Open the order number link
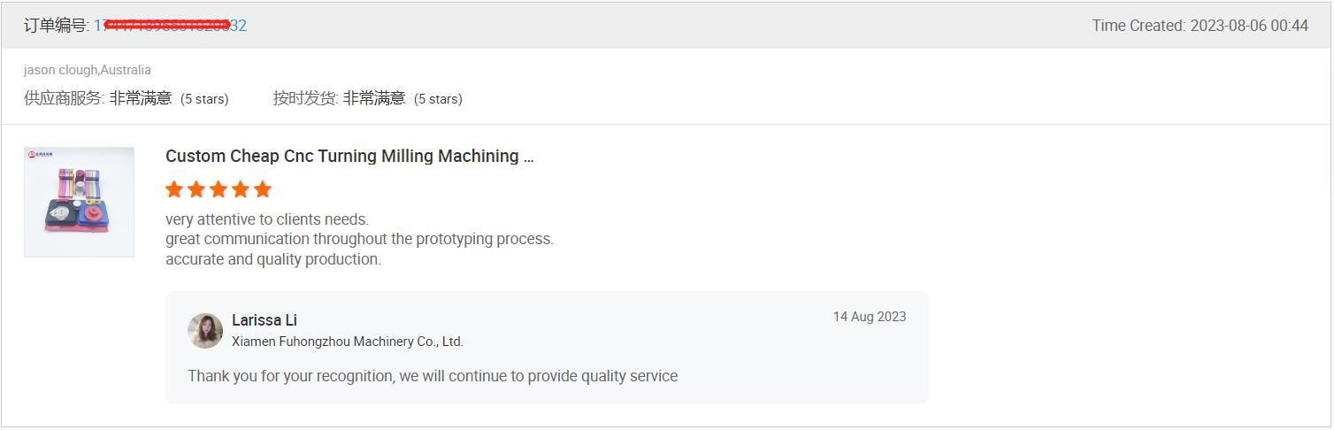 (170, 26)
